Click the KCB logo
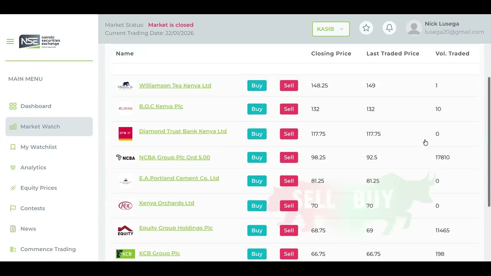The width and height of the screenshot is (491, 276). coord(125,254)
